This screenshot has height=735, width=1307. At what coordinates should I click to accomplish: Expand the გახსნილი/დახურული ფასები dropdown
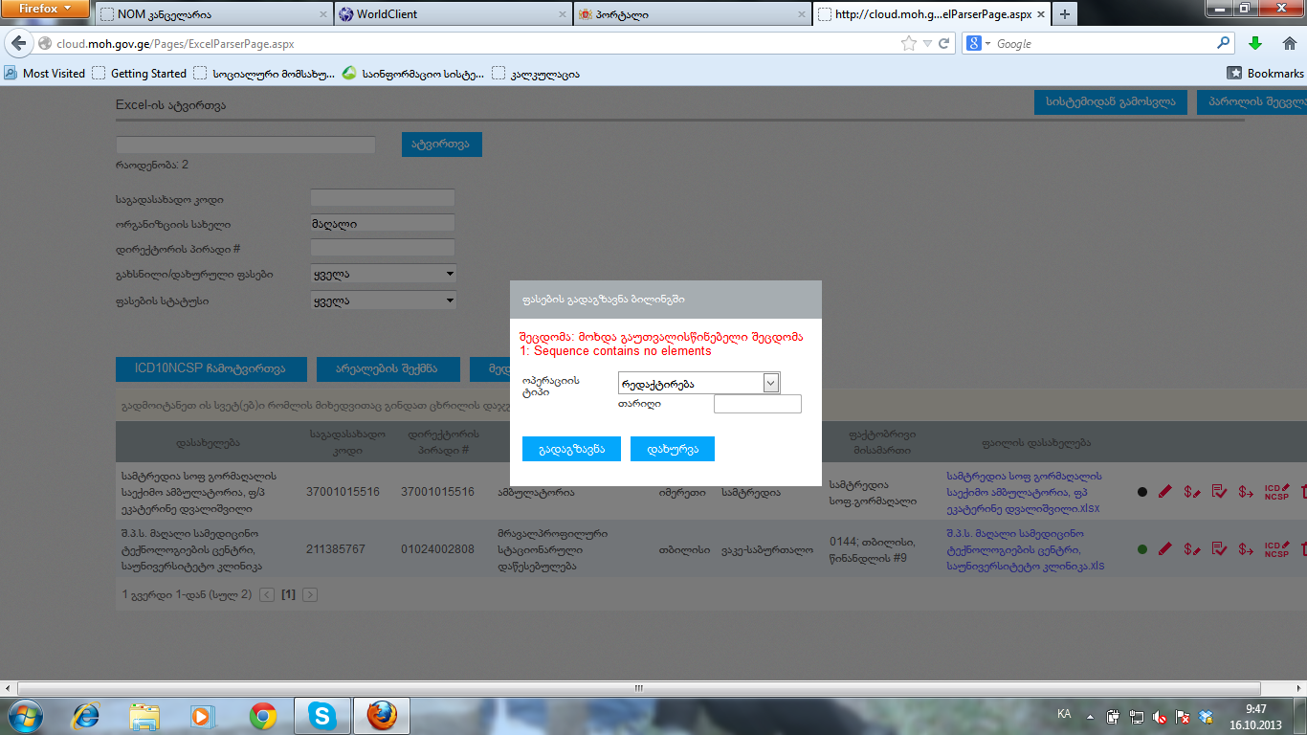click(x=383, y=274)
